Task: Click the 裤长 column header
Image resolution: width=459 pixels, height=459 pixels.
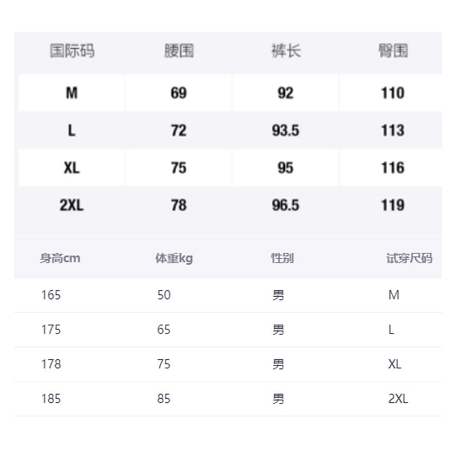Action: pos(285,51)
